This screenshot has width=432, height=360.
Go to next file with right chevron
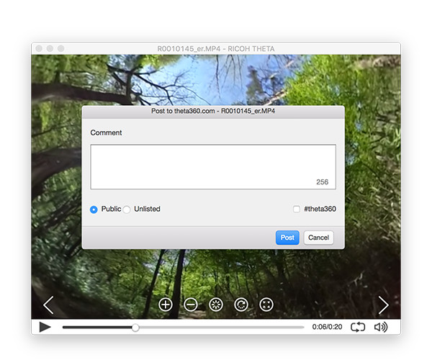tap(383, 305)
